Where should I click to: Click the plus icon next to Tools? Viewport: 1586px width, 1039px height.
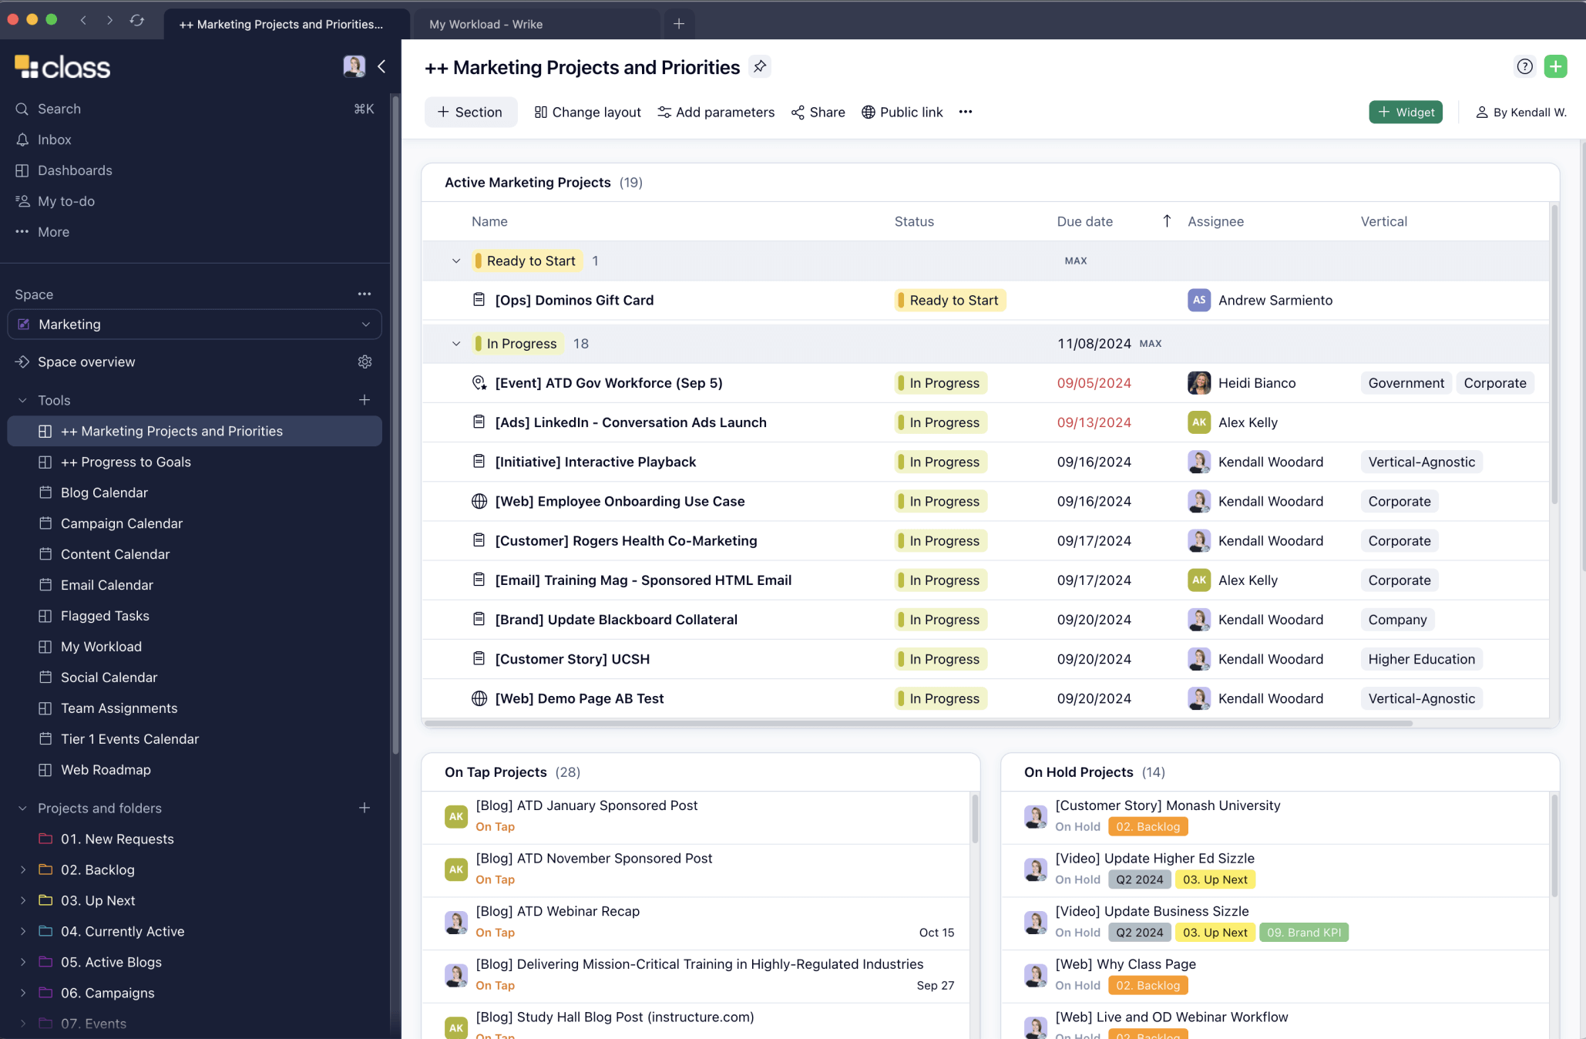(365, 400)
